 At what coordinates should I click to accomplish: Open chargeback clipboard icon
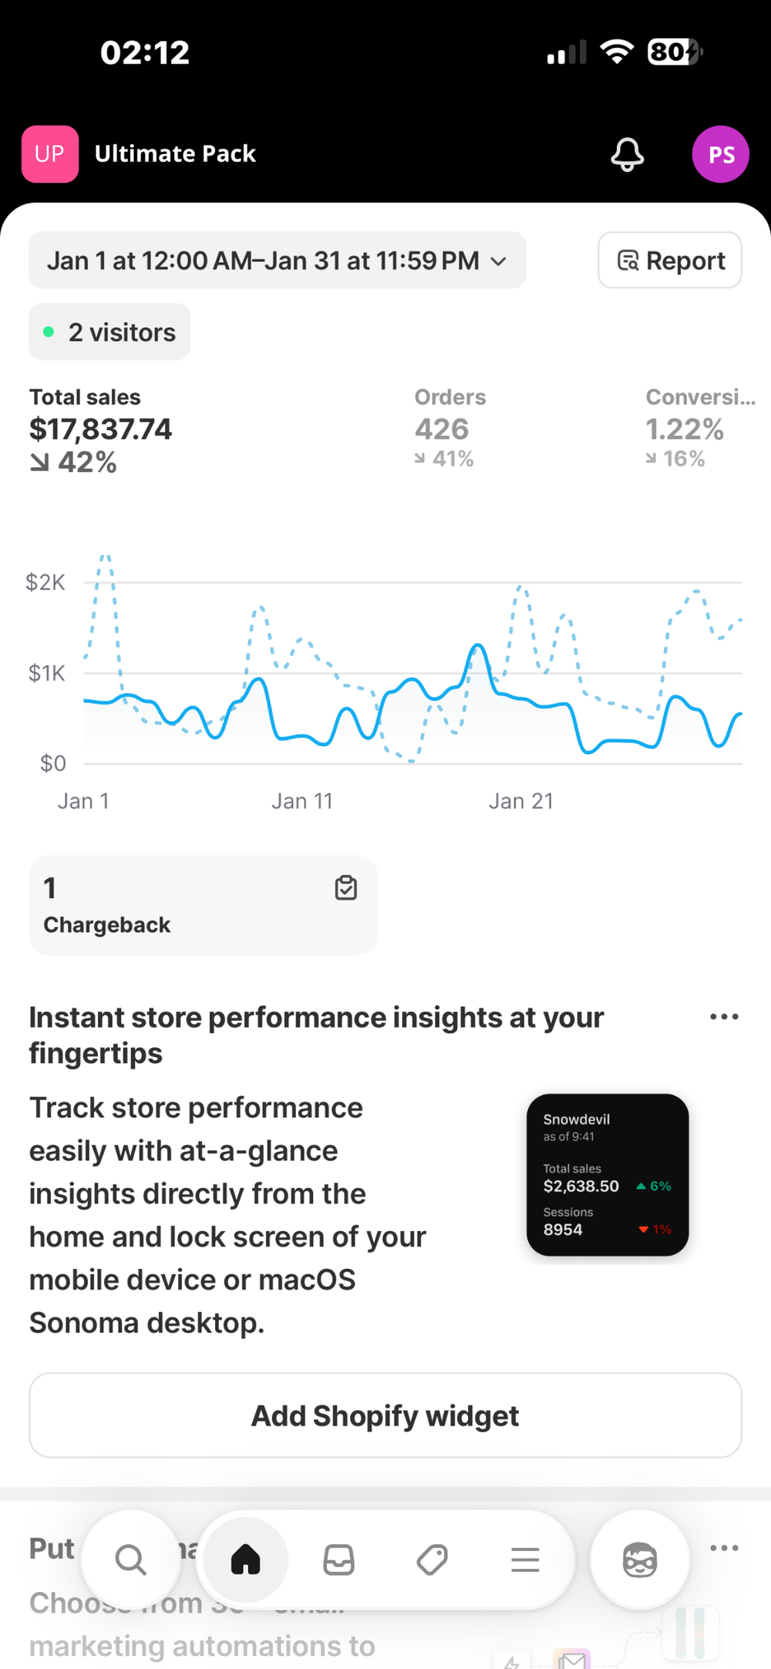(346, 888)
